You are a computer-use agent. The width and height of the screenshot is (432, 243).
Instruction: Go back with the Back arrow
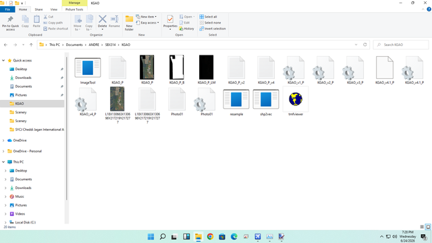(6, 45)
